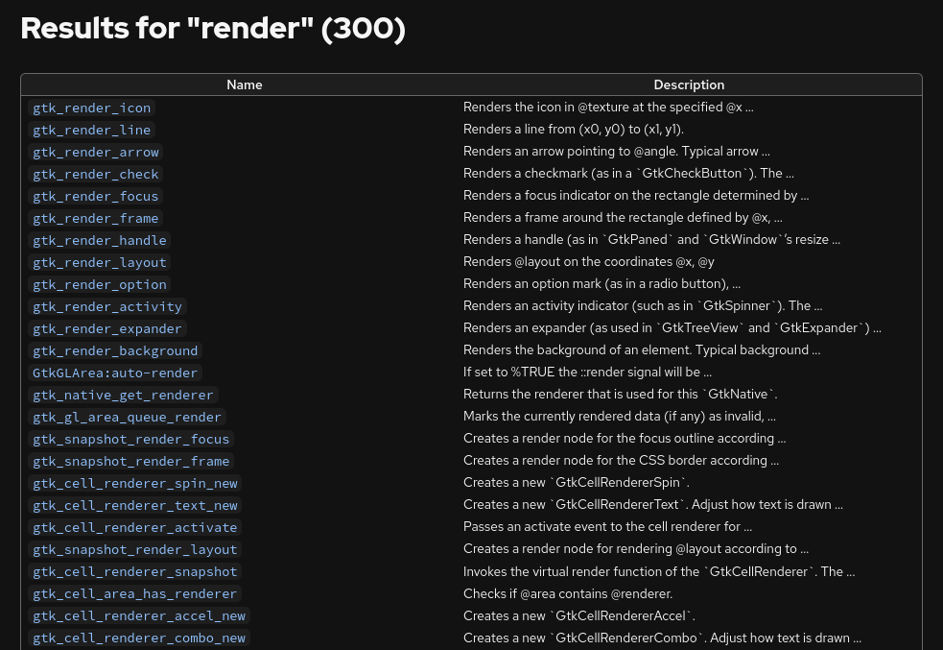
Task: Click gtk_snapshot_render_focus link
Action: (131, 439)
